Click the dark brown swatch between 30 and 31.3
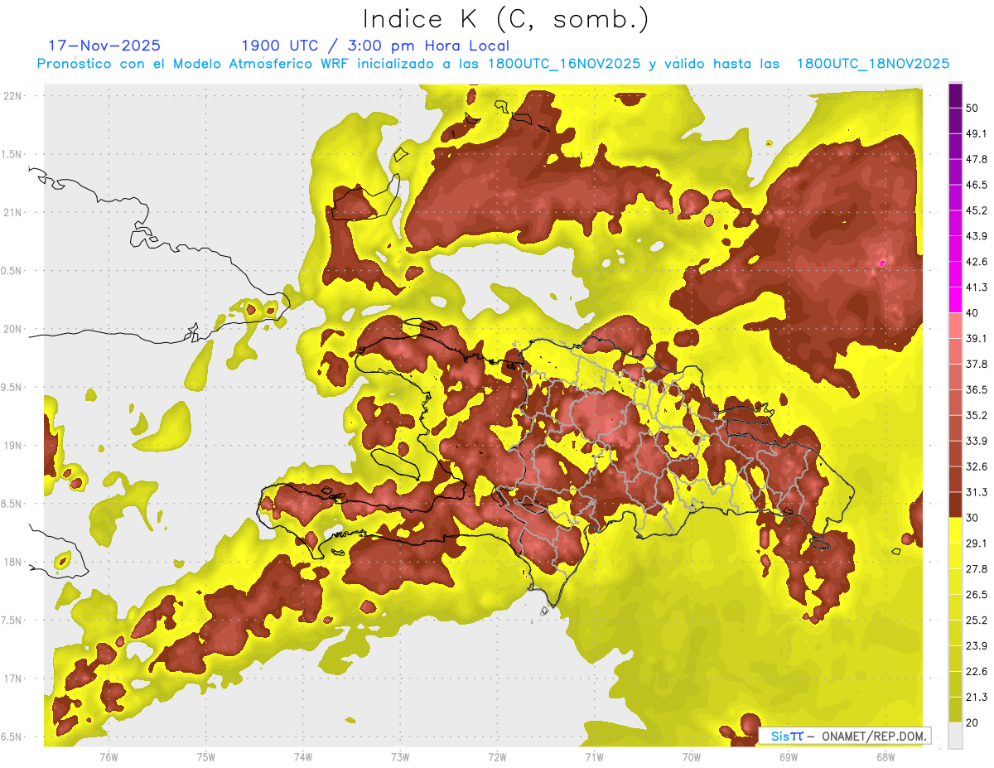The height and width of the screenshot is (768, 994). coord(955,505)
